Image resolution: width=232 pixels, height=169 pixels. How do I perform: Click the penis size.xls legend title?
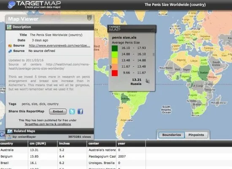pos(124,38)
